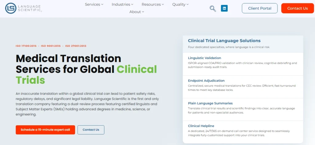Open the Linguistic Validation link
The height and width of the screenshot is (145, 315).
coord(205,58)
